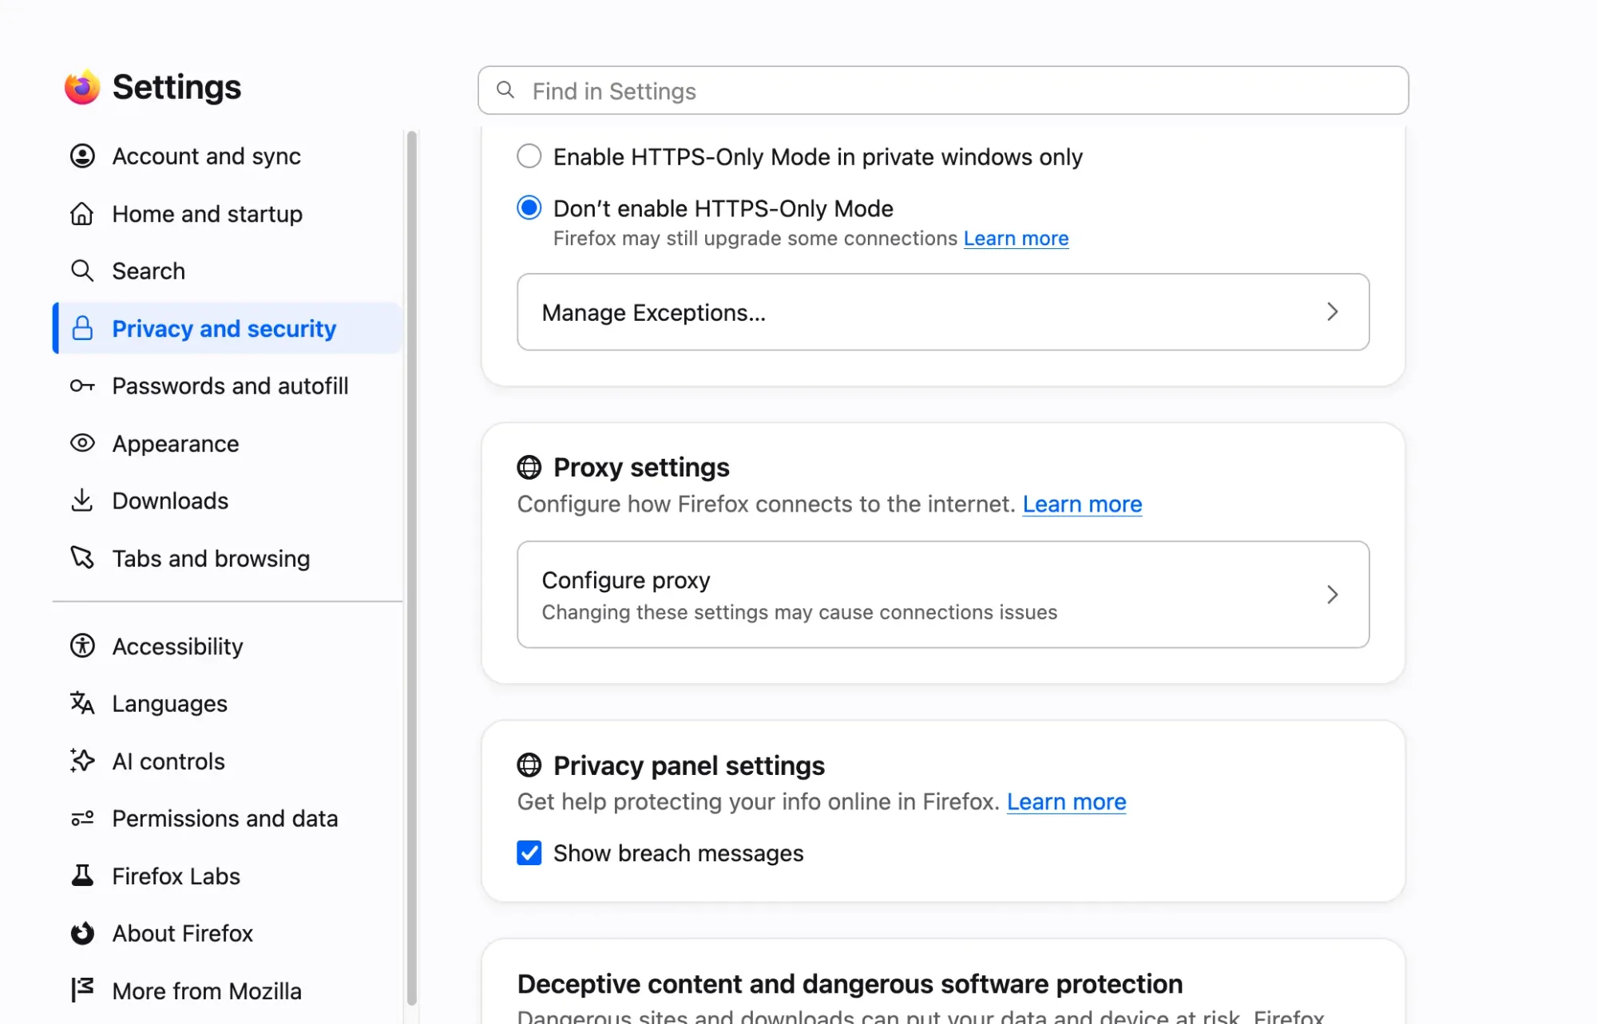Click the Home and startup house icon
1597x1024 pixels.
pyautogui.click(x=82, y=214)
